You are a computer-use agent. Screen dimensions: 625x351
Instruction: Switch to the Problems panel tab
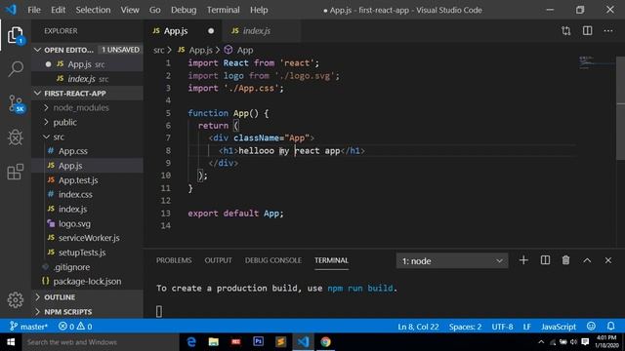[174, 260]
